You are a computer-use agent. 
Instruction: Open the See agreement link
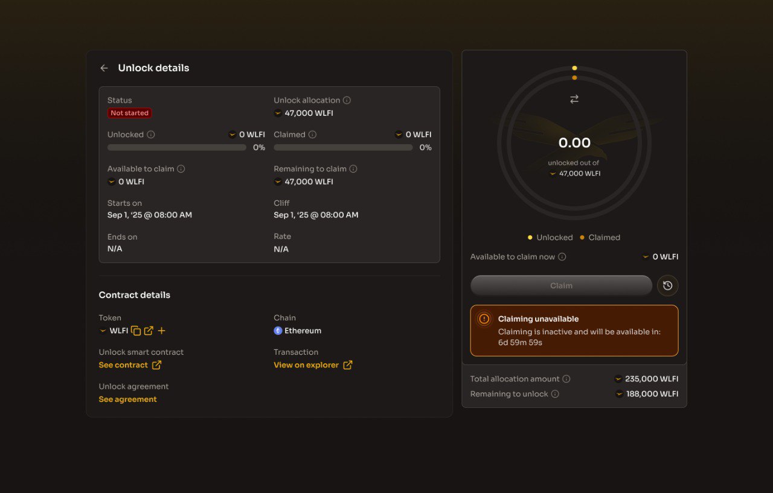tap(127, 399)
